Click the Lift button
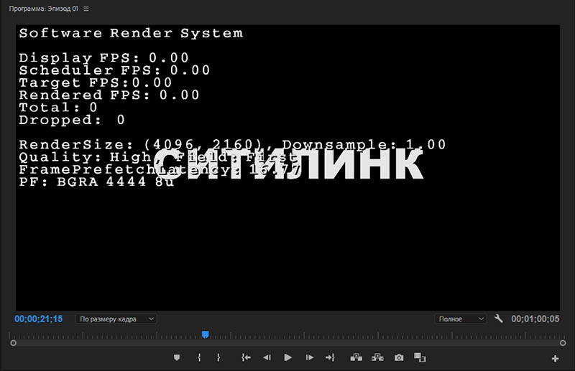 coord(356,357)
